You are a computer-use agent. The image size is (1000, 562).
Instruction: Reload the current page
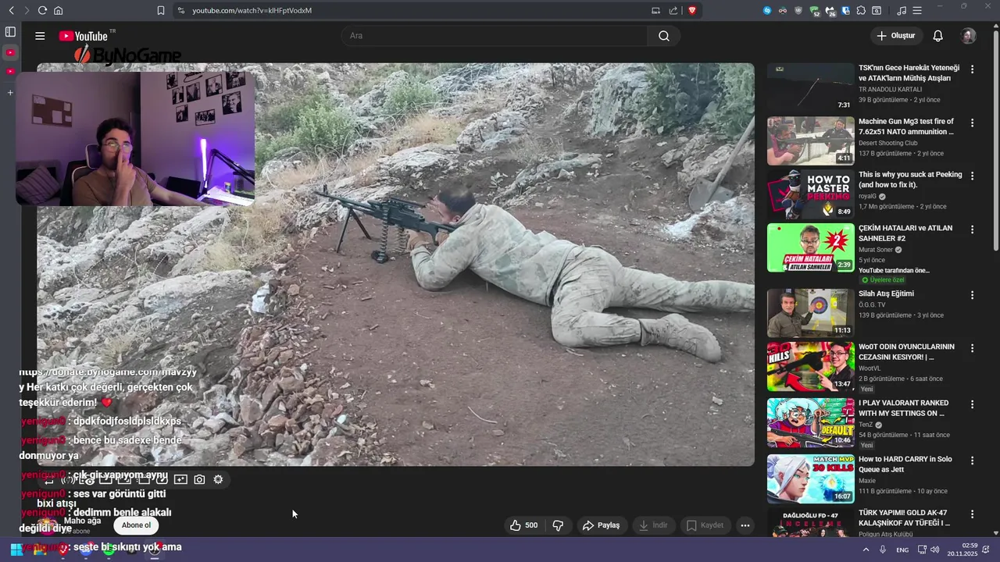click(42, 10)
